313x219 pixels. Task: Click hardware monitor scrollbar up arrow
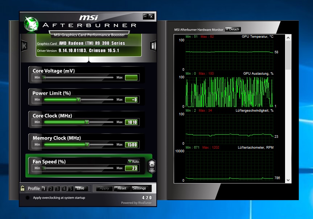click(x=288, y=38)
